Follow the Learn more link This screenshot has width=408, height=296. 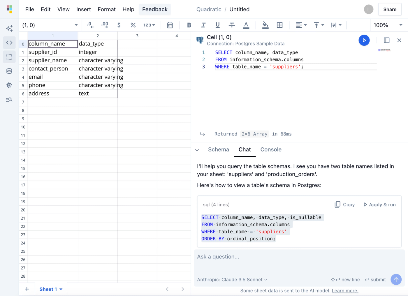coord(345,290)
